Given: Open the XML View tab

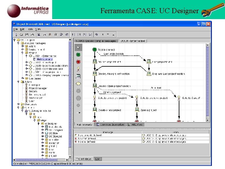Looking at the screenshot, I should [135, 125].
